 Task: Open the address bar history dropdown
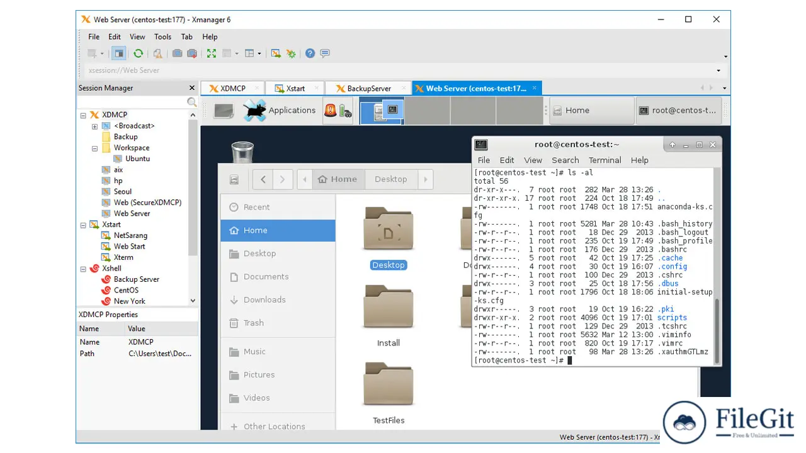pyautogui.click(x=718, y=70)
